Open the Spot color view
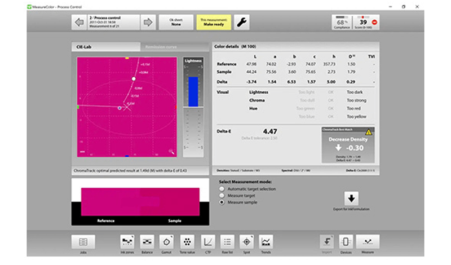451x265 pixels. [x=246, y=242]
